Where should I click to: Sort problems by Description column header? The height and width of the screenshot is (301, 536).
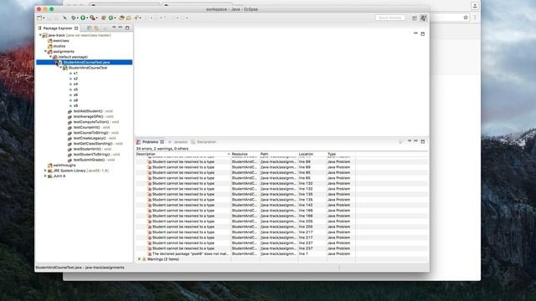(183, 154)
